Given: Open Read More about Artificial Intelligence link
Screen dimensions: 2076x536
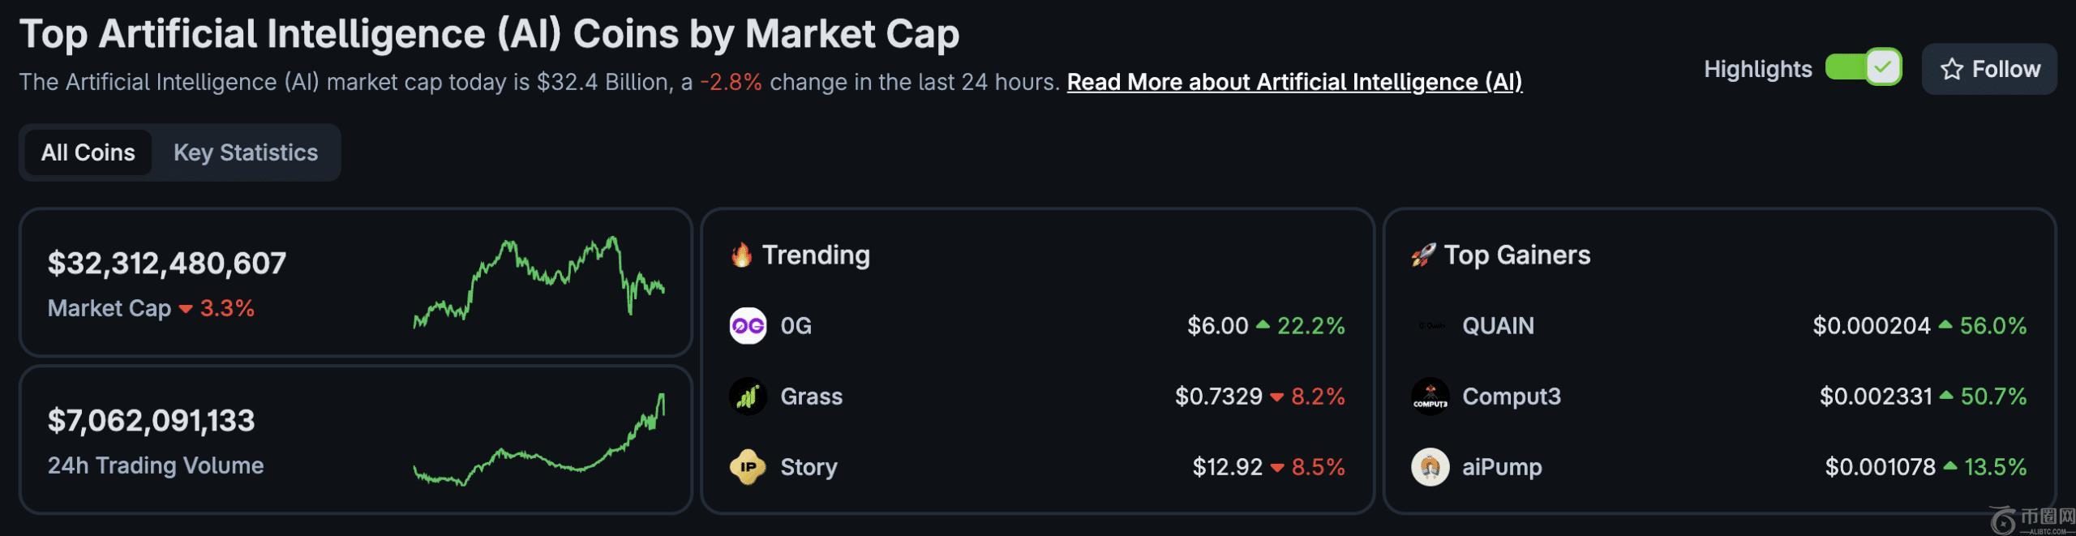Looking at the screenshot, I should pyautogui.click(x=1294, y=82).
